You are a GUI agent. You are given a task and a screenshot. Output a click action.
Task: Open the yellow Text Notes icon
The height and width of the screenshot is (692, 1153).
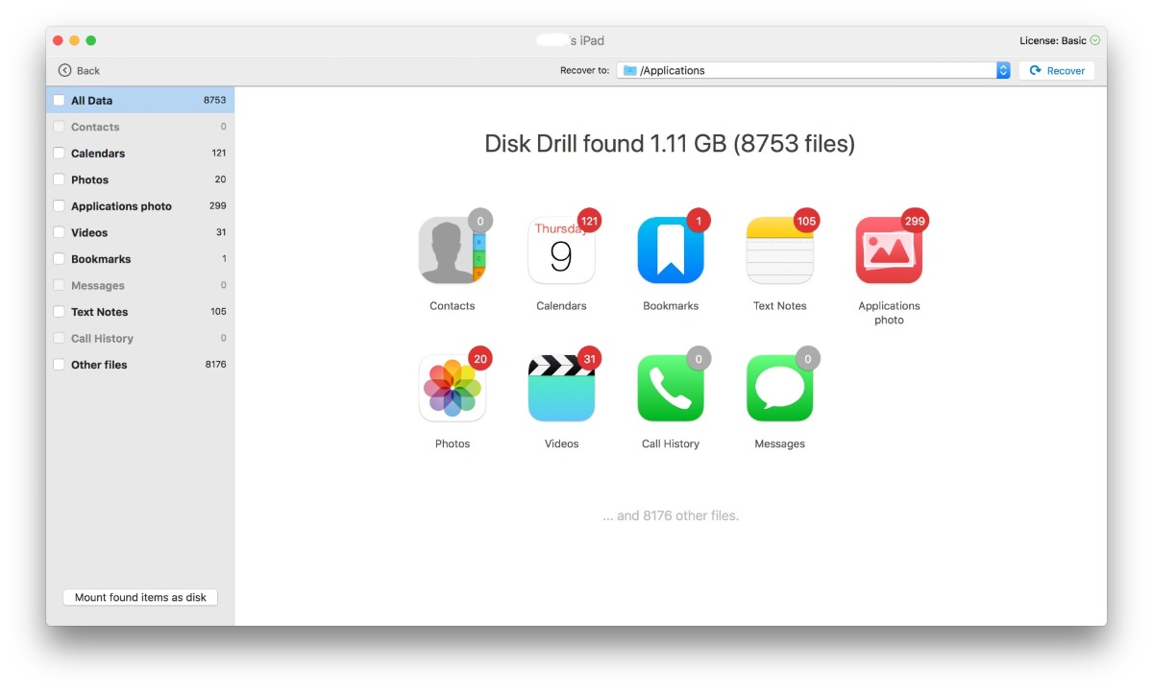(779, 251)
